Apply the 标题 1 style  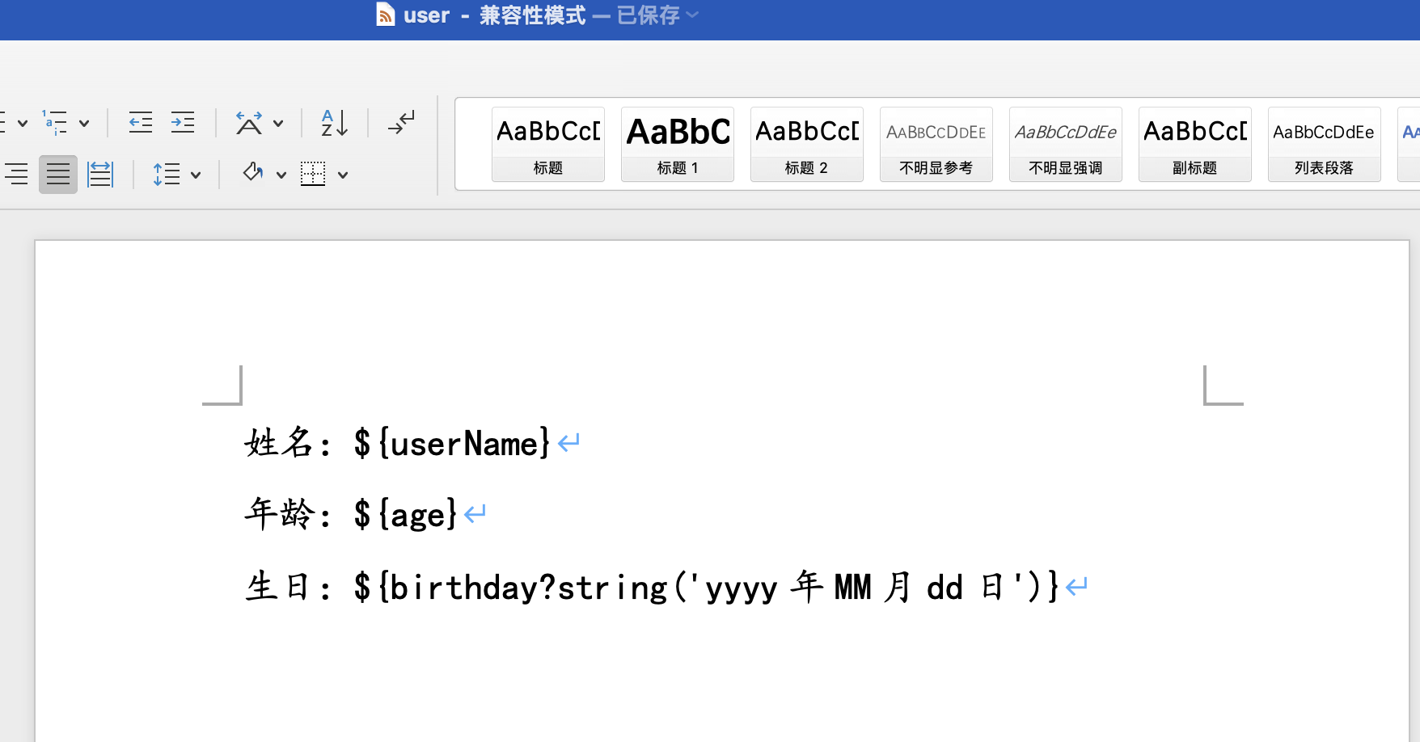pyautogui.click(x=678, y=144)
